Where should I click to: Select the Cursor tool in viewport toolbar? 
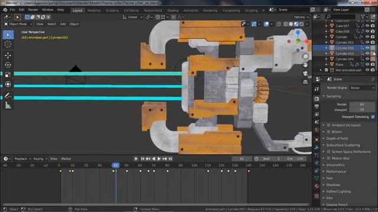click(8, 45)
